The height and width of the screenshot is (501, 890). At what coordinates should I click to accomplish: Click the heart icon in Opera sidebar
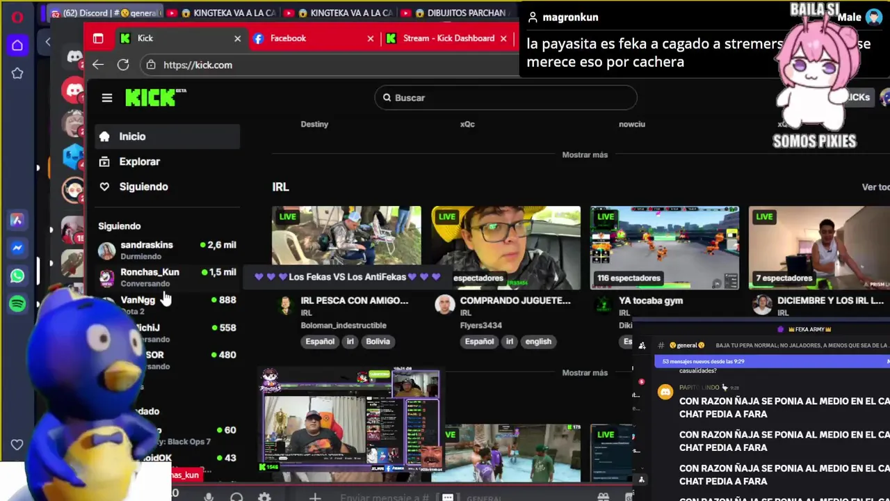click(x=17, y=445)
